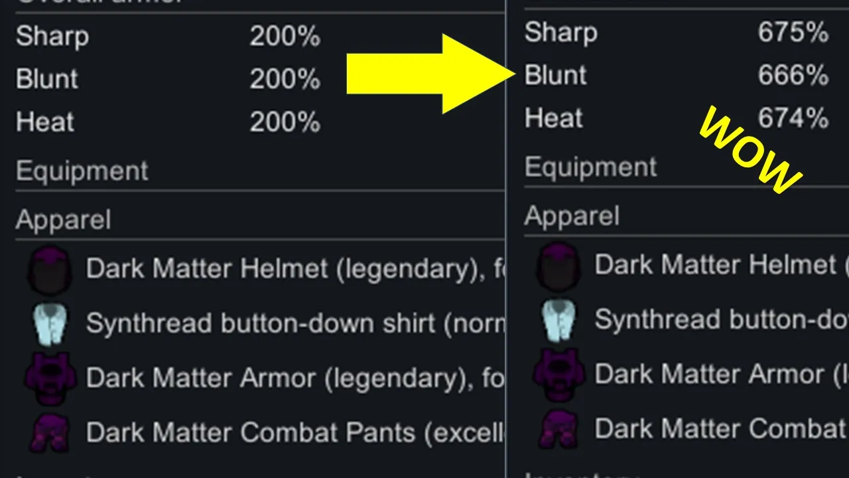Click the Dark Matter Helmet icon in left panel

tap(49, 269)
